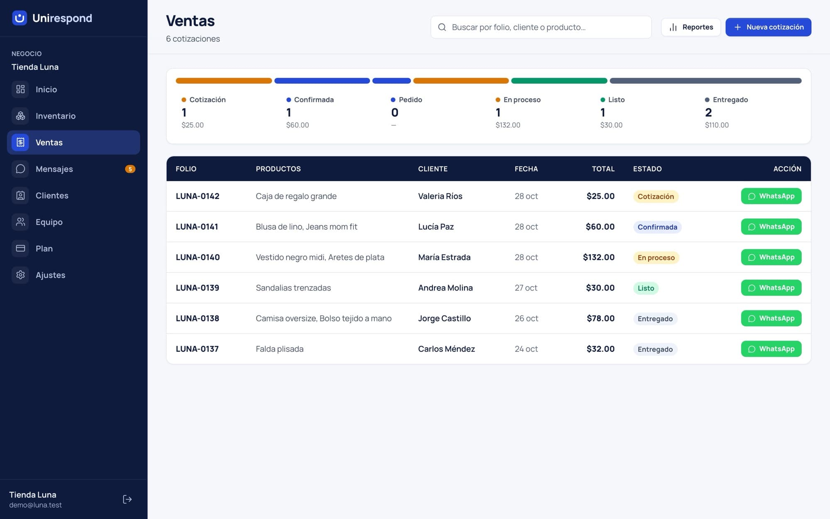Focus the search by folio field

point(541,27)
